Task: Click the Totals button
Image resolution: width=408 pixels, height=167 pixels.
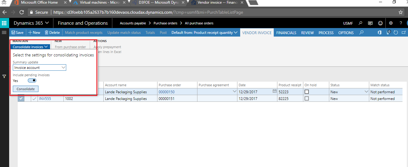Action: [150, 33]
